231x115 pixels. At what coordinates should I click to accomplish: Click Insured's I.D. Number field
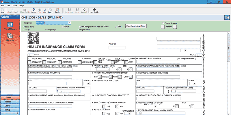(x=158, y=62)
